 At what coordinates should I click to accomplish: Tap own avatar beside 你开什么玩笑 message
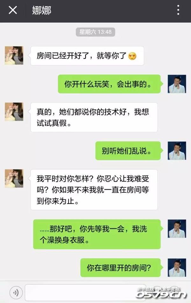pos(177,84)
